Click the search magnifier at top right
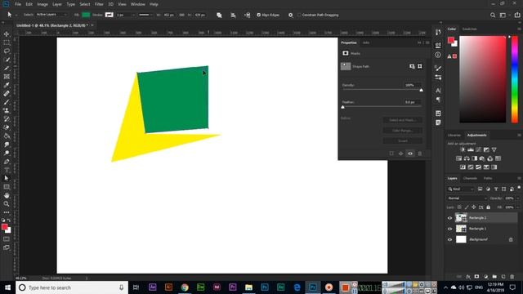 tap(493, 15)
